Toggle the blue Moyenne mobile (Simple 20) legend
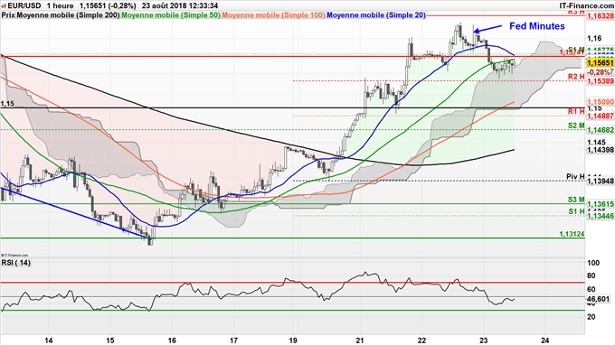 point(375,14)
